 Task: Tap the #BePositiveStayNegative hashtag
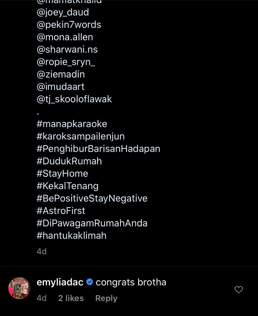tap(92, 198)
